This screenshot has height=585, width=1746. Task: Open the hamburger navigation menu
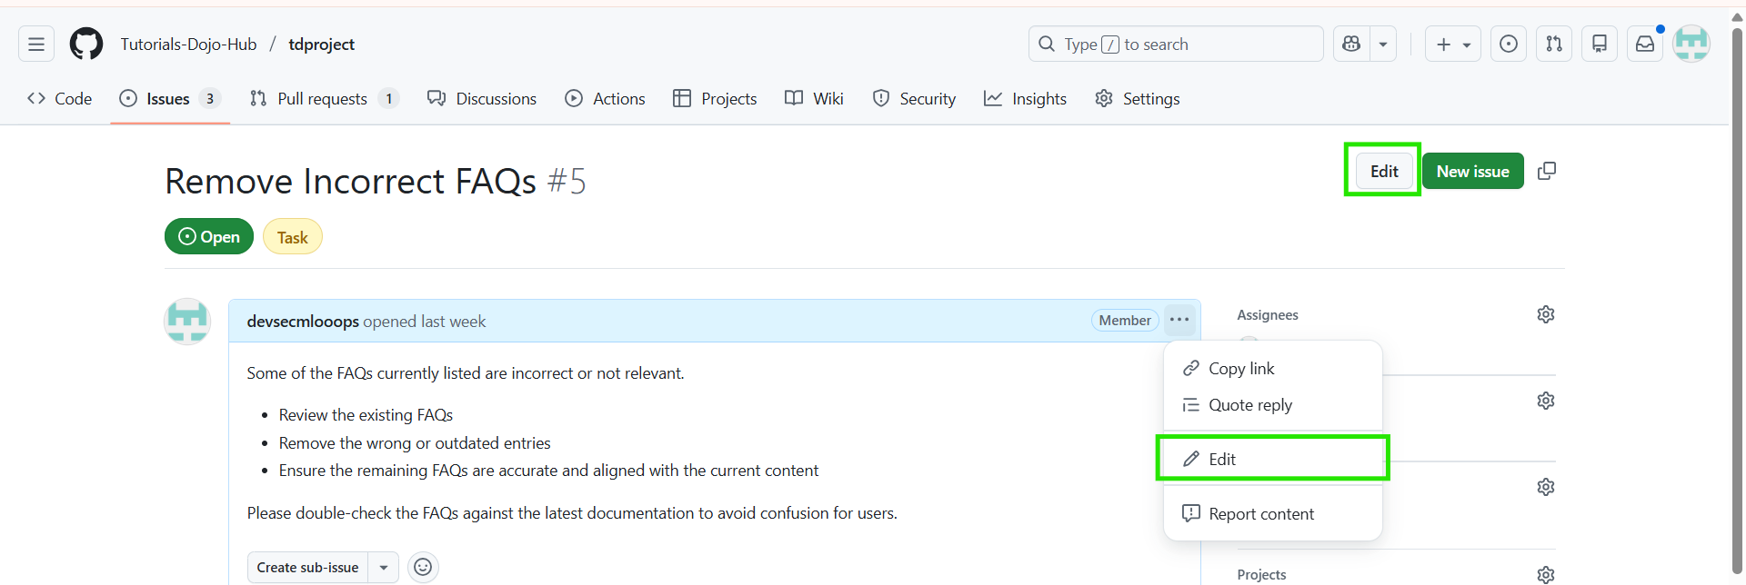point(36,44)
